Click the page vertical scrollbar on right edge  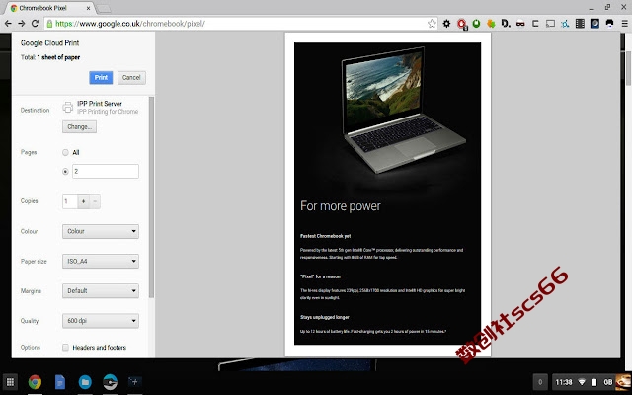click(x=628, y=68)
